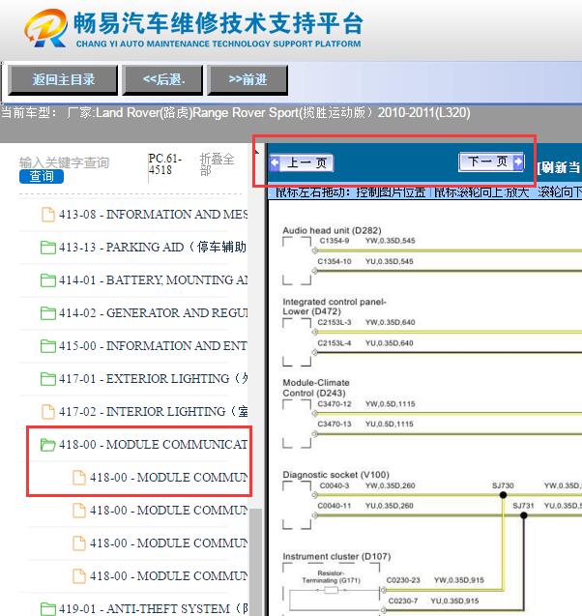
Task: Click the 查询 search button
Action: (x=42, y=176)
